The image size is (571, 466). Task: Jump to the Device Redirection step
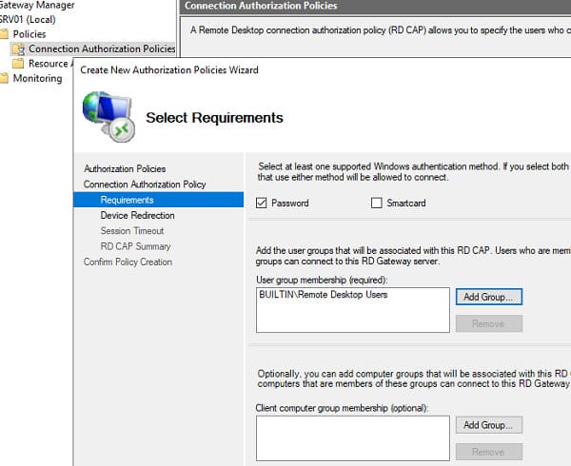(x=137, y=216)
